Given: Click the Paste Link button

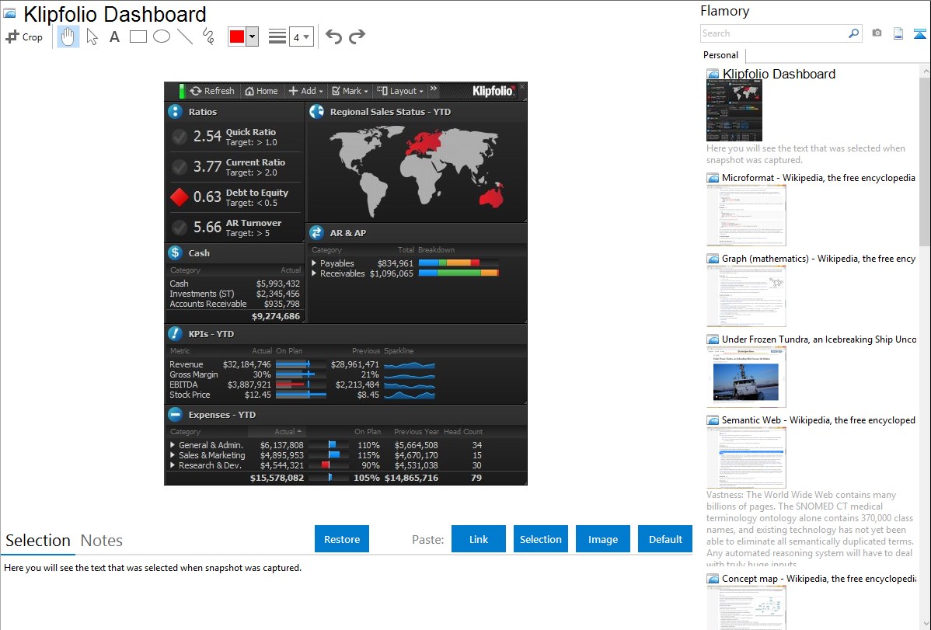Looking at the screenshot, I should coord(479,539).
